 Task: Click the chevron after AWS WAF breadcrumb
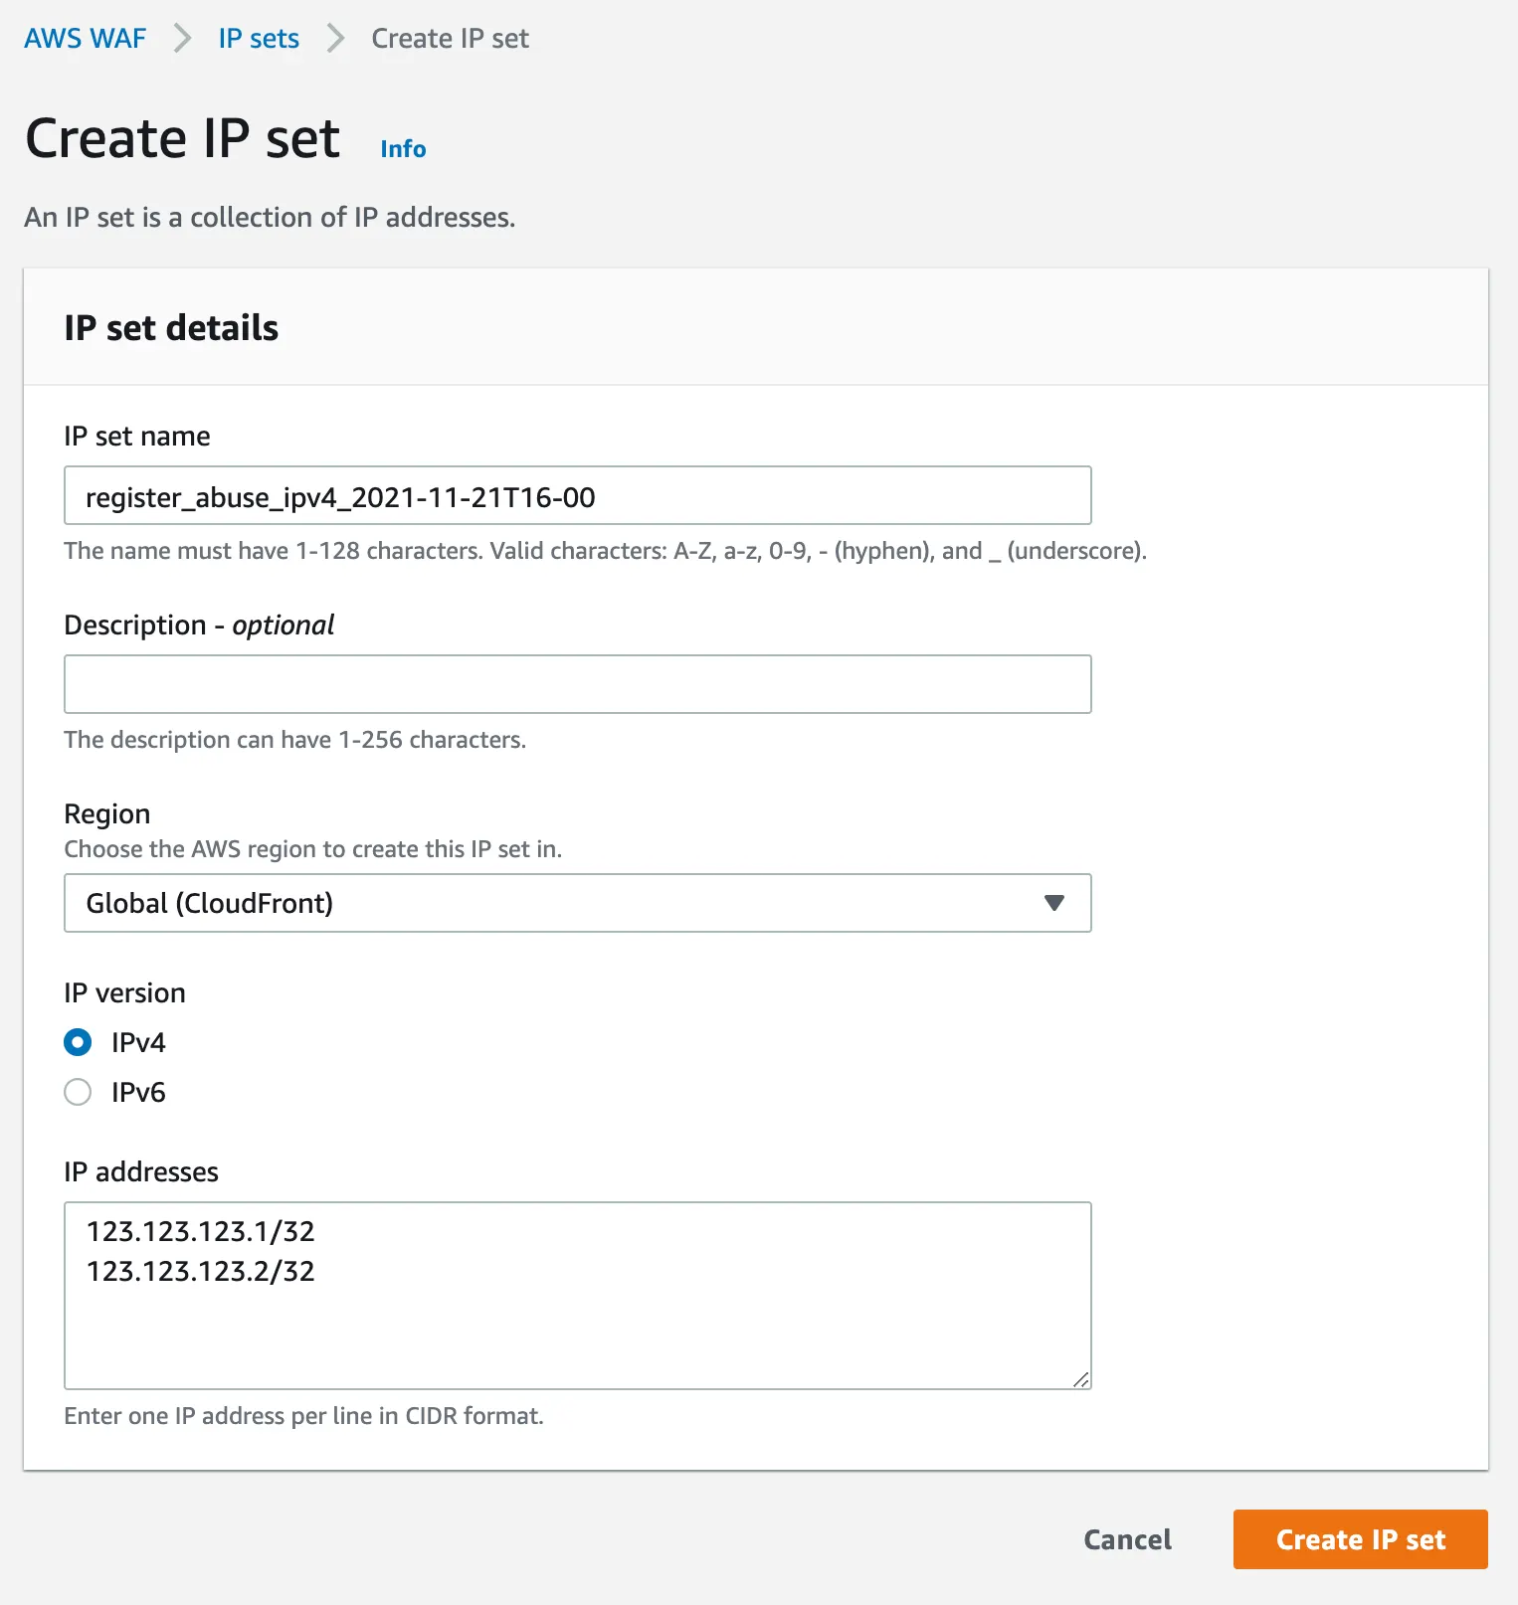(x=182, y=39)
